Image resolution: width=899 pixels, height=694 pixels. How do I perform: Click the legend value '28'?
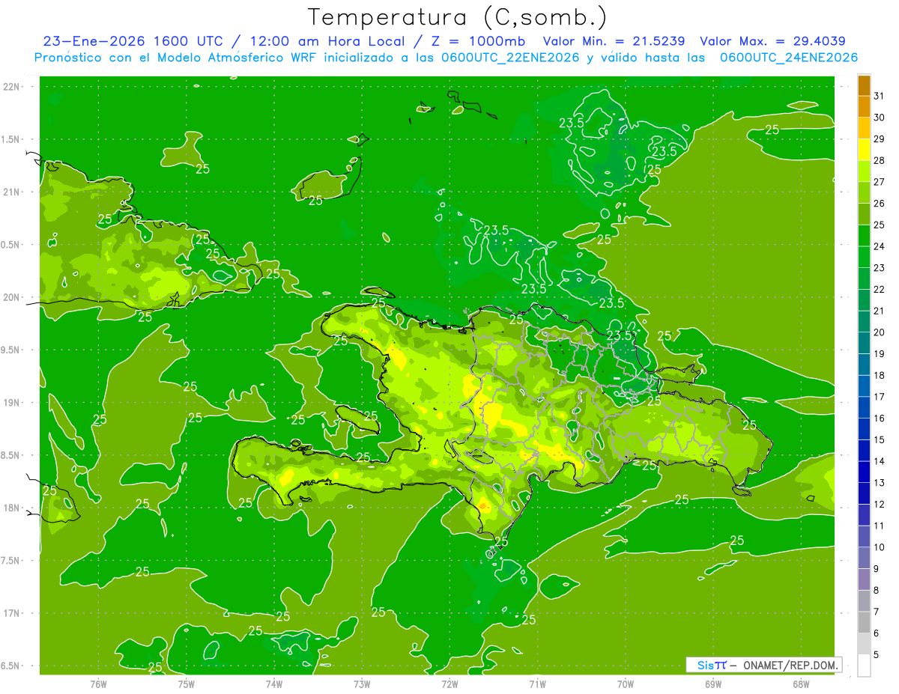pyautogui.click(x=879, y=160)
